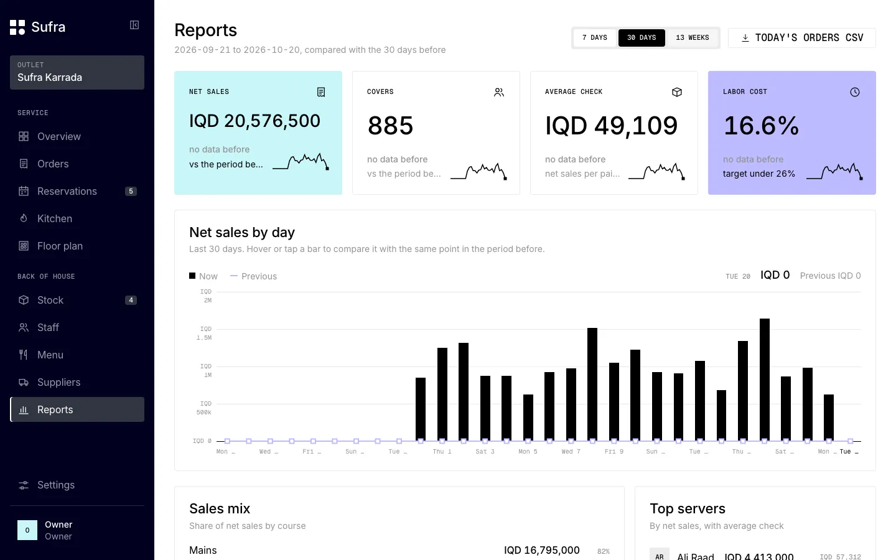
Task: Click the 'Top servers' heading
Action: (688, 508)
